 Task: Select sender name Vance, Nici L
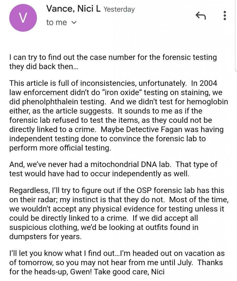(73, 9)
